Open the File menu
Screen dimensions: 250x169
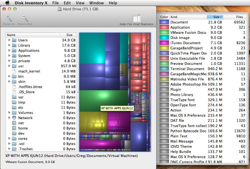point(56,3)
